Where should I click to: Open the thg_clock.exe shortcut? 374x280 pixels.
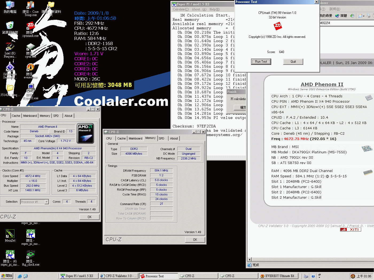click(x=30, y=254)
